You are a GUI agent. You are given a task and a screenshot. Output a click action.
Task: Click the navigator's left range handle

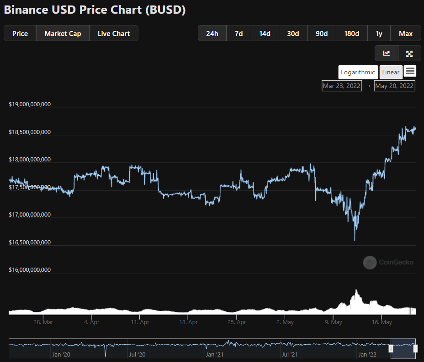[x=391, y=348]
